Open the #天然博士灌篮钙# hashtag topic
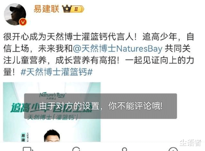Image resolution: width=205 pixels, height=151 pixels. 57,72
